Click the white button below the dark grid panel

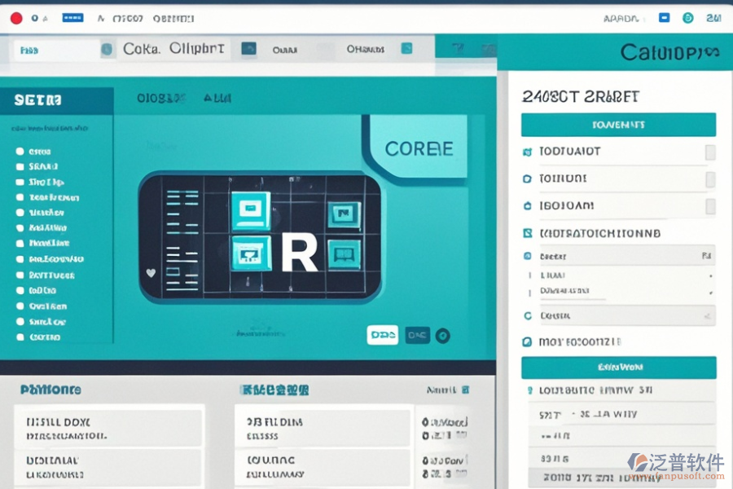point(382,334)
